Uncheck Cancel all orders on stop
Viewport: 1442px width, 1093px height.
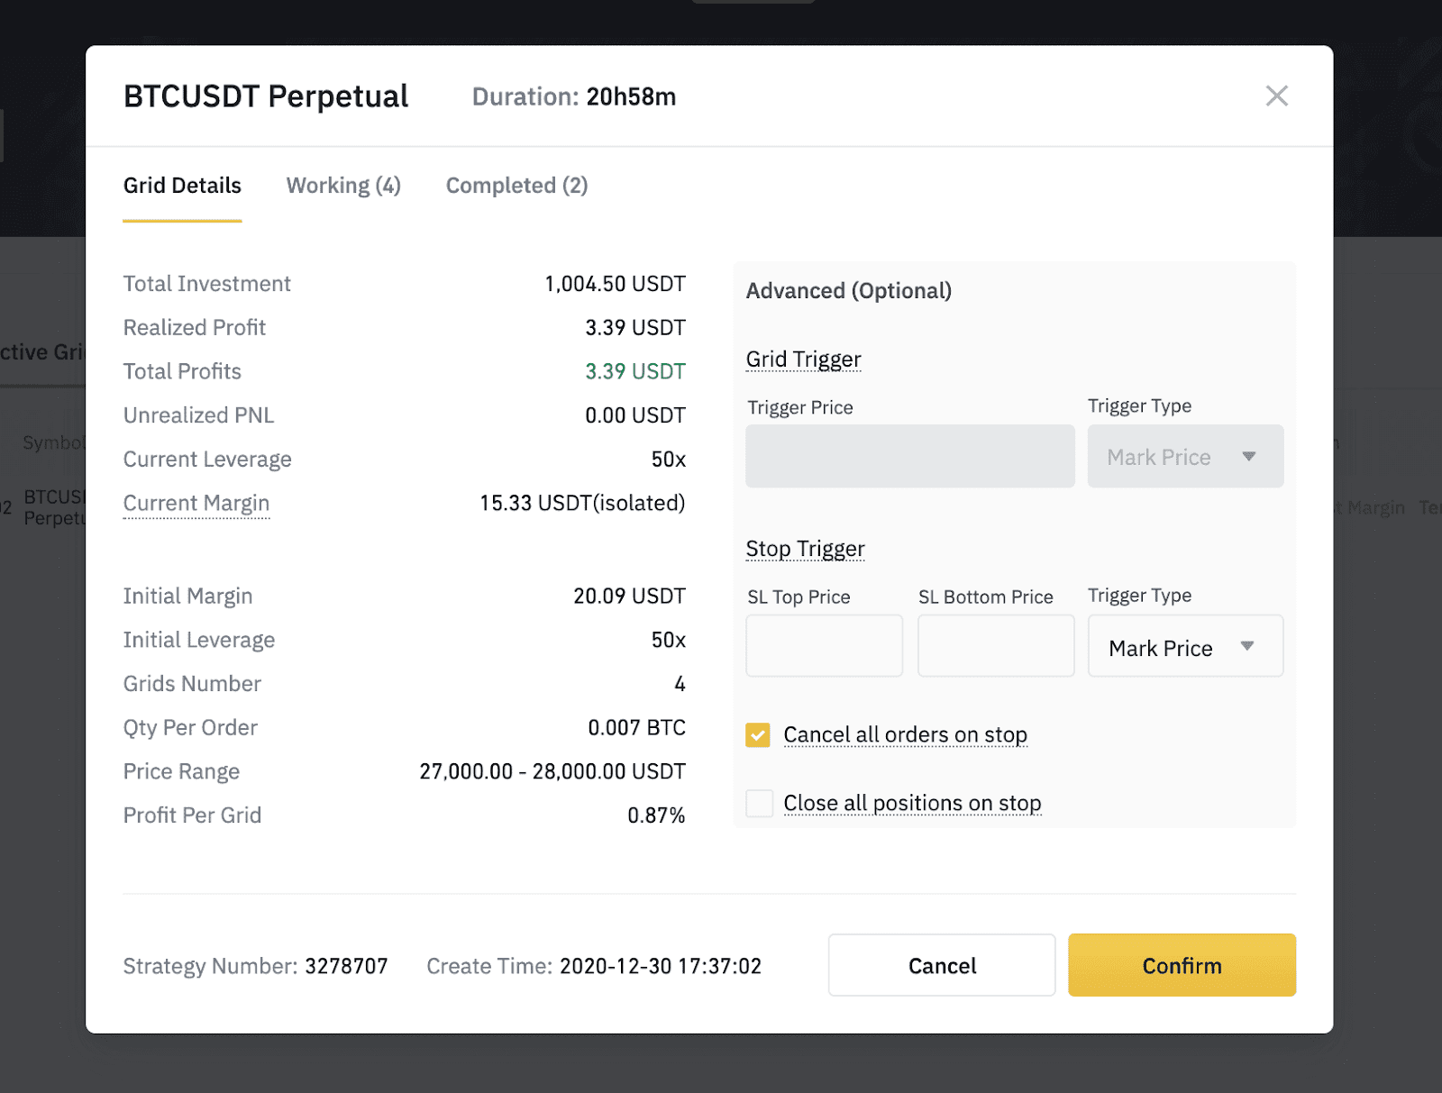click(758, 735)
